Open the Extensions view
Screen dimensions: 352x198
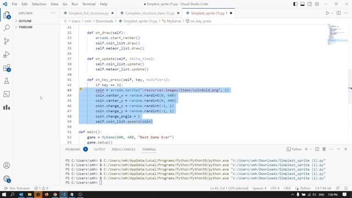[x=7, y=68]
